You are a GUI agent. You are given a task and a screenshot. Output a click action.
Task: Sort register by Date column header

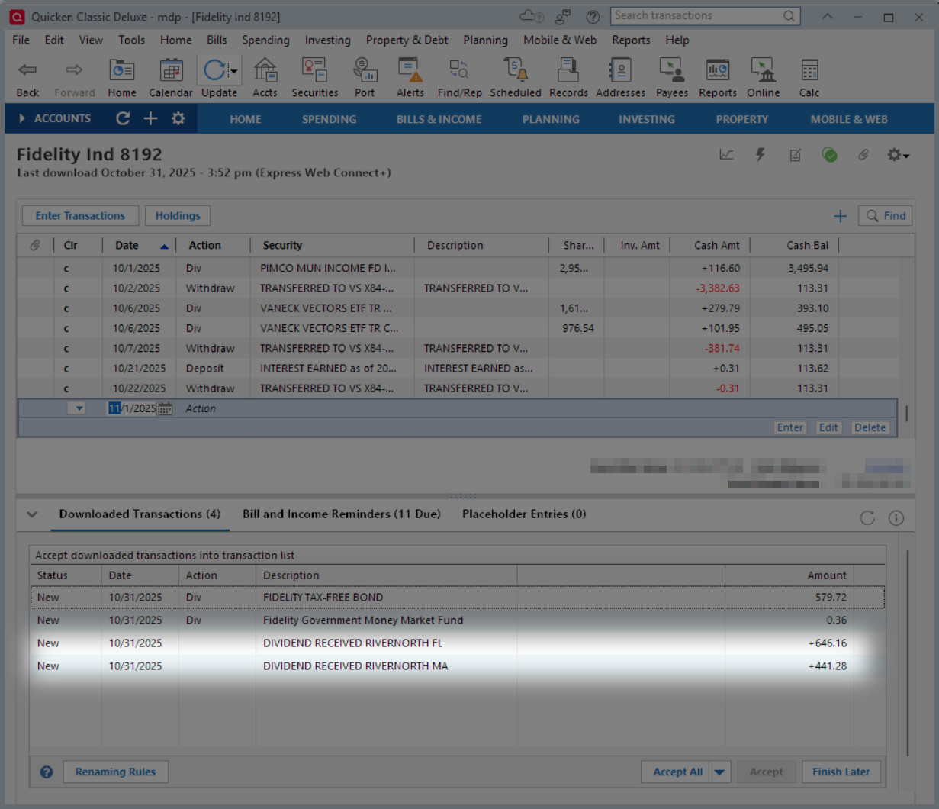pyautogui.click(x=127, y=246)
